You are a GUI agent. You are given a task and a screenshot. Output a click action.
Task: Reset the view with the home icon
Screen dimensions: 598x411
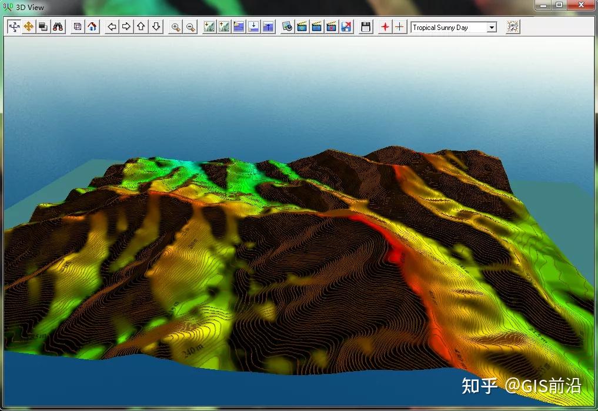(x=92, y=26)
